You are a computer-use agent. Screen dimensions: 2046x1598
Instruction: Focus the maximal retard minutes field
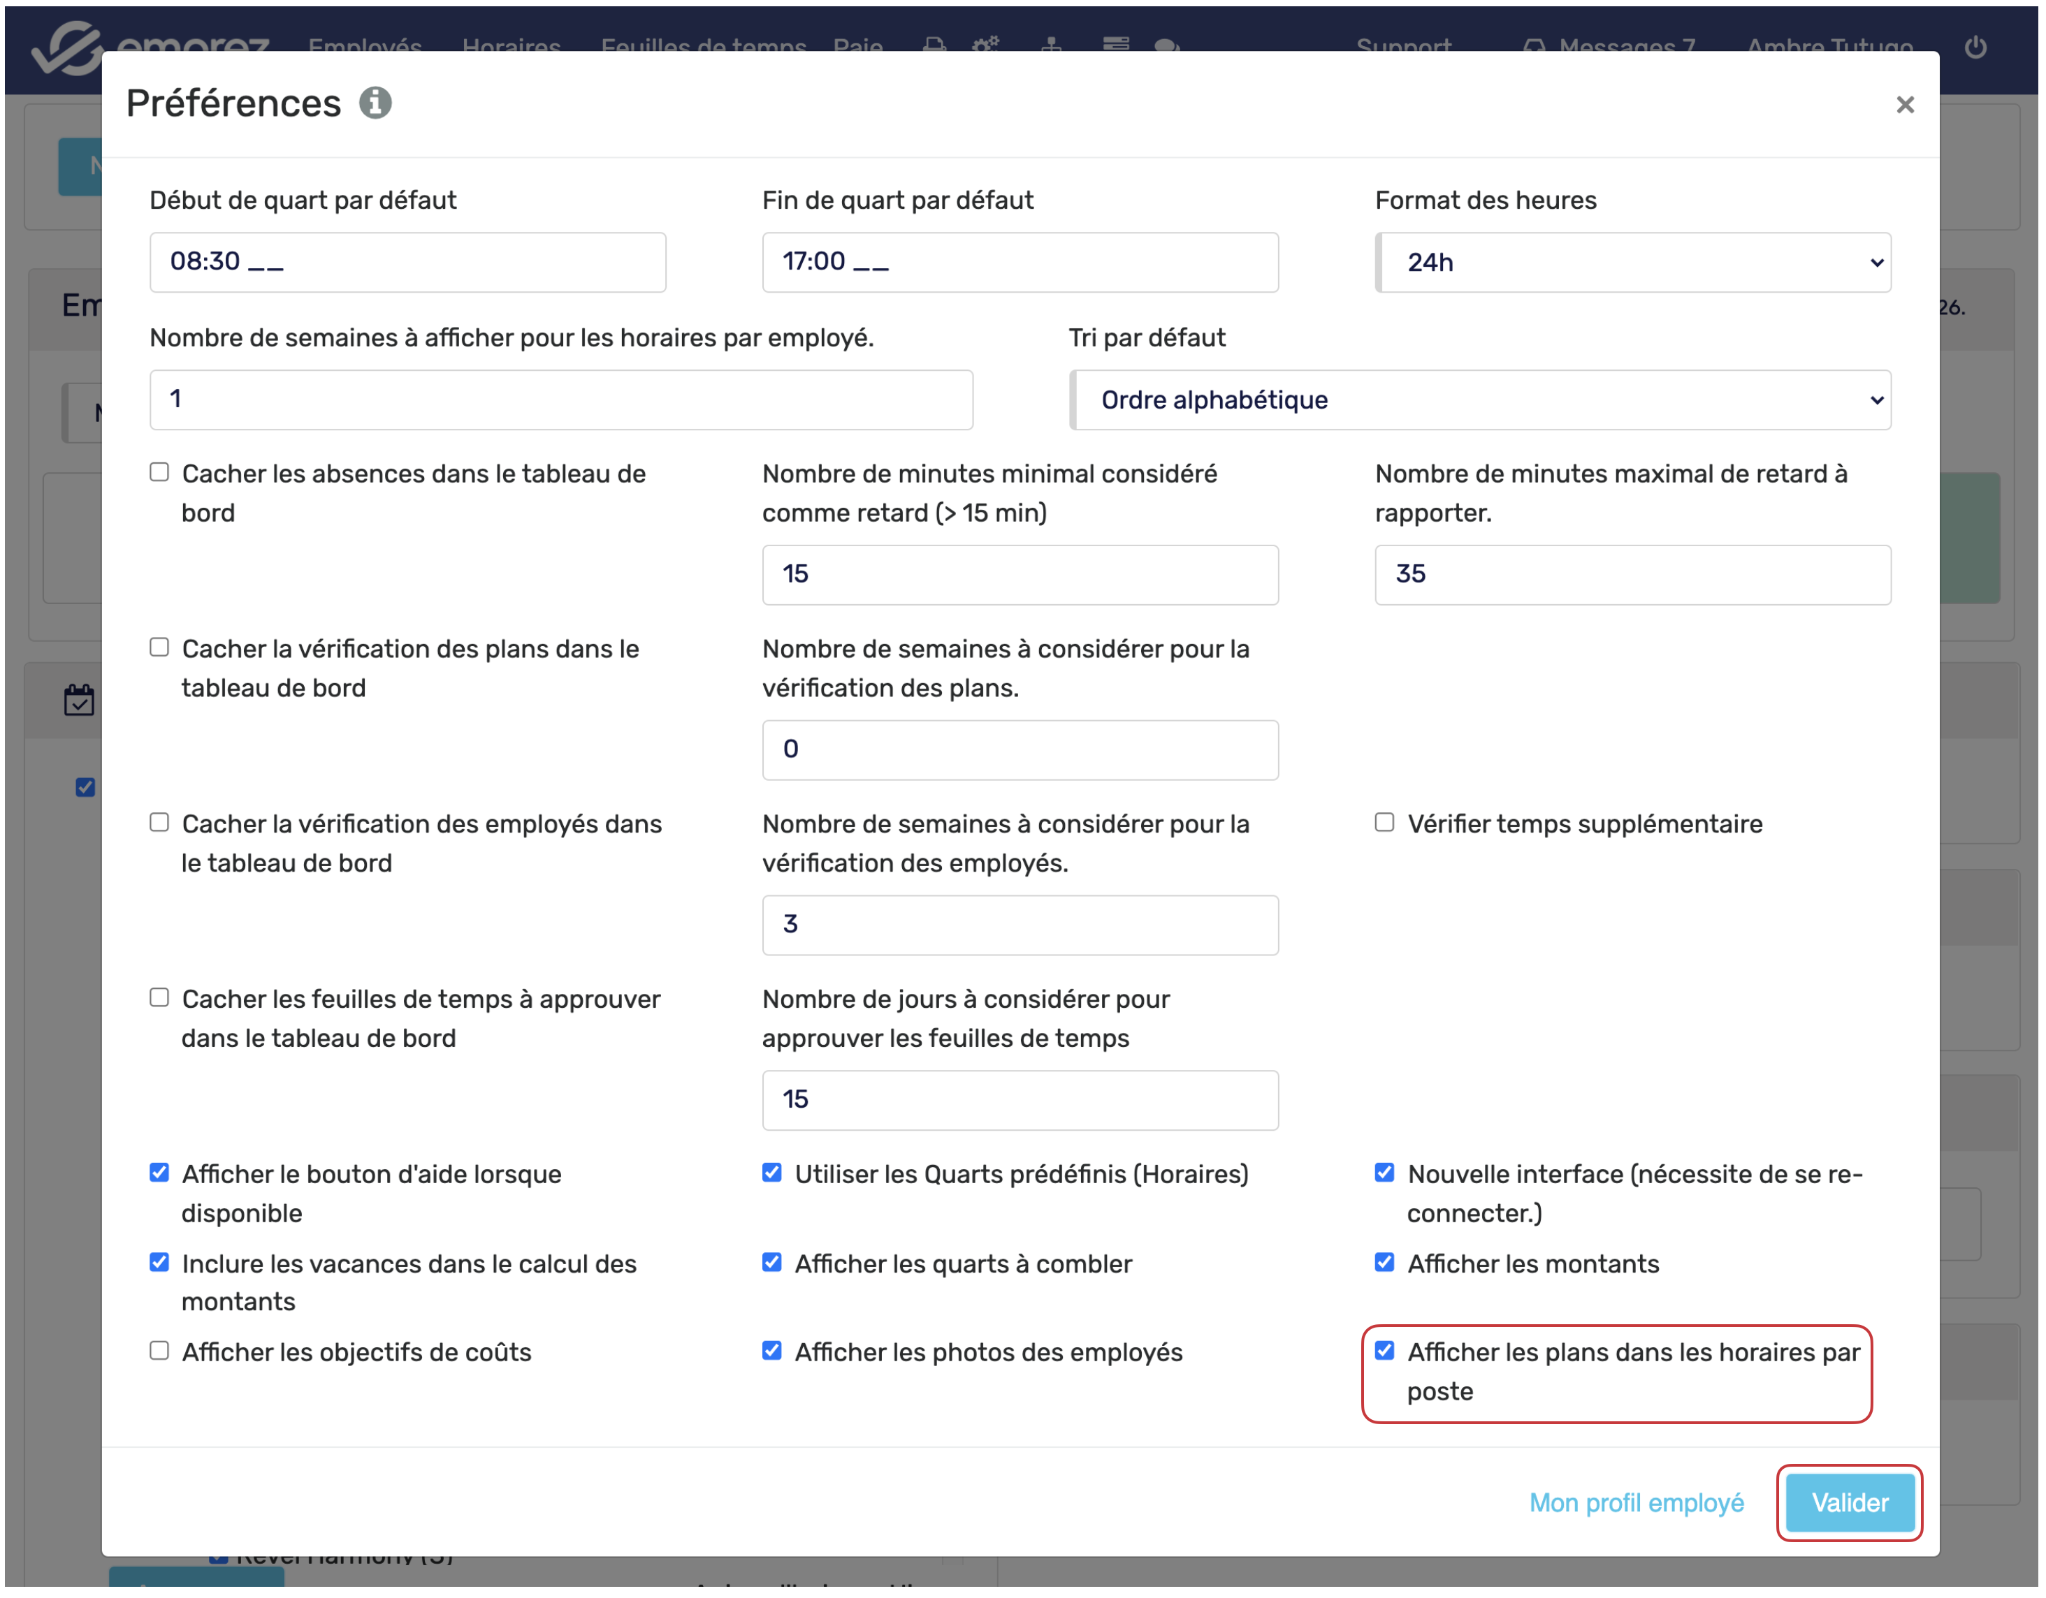[1632, 575]
